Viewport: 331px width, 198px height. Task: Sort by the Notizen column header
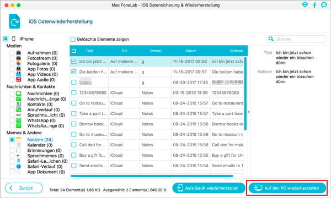coord(236,51)
